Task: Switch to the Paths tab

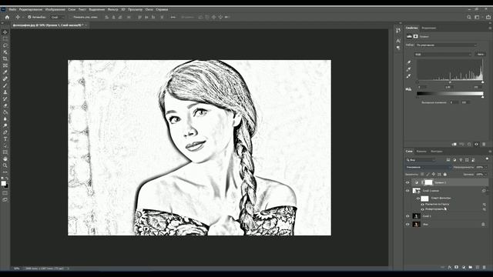Action: (437, 152)
